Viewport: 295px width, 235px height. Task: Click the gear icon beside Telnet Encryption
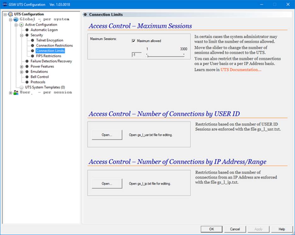point(32,40)
